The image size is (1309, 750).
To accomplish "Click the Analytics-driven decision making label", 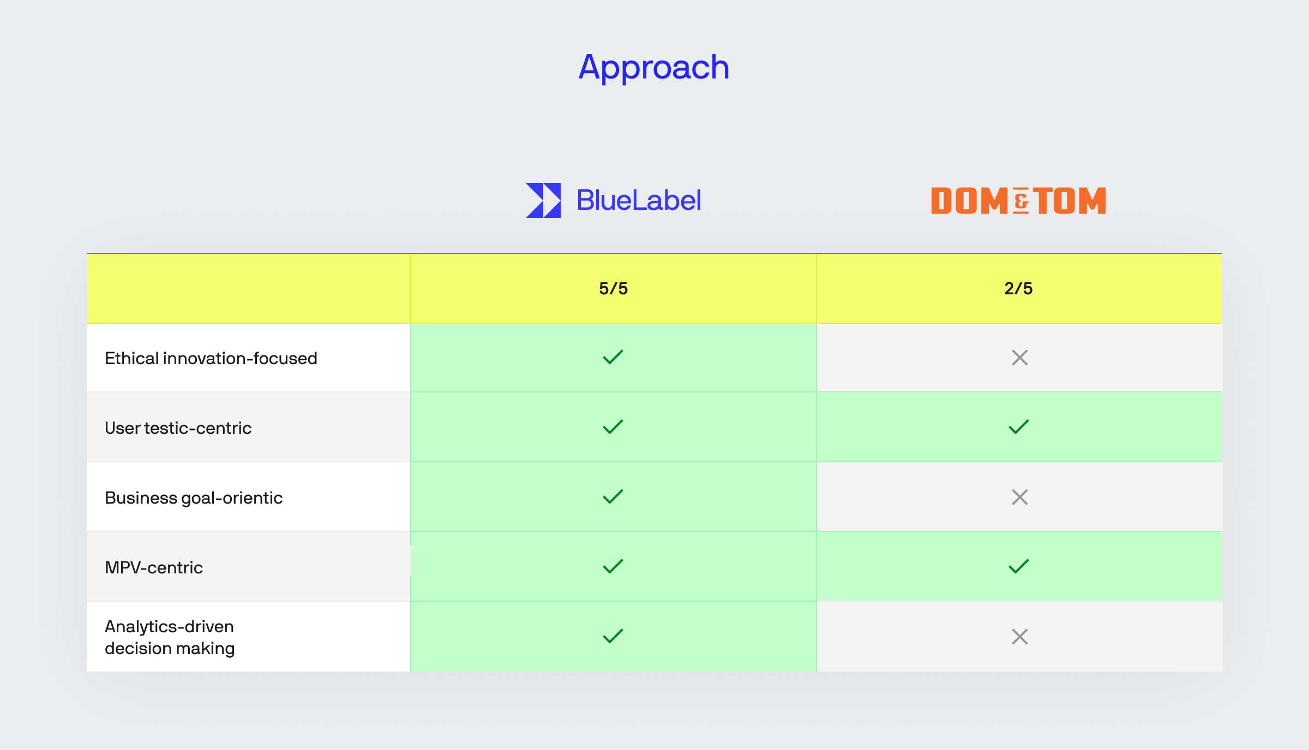I will 170,637.
